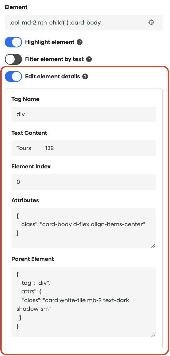Focus the Tag Name field containing div
170x356 pixels.
[84, 115]
